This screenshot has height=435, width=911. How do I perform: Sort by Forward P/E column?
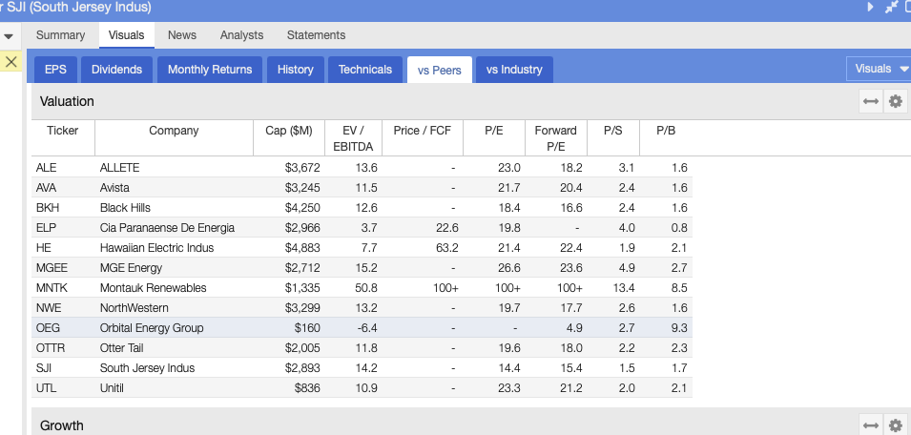point(556,138)
